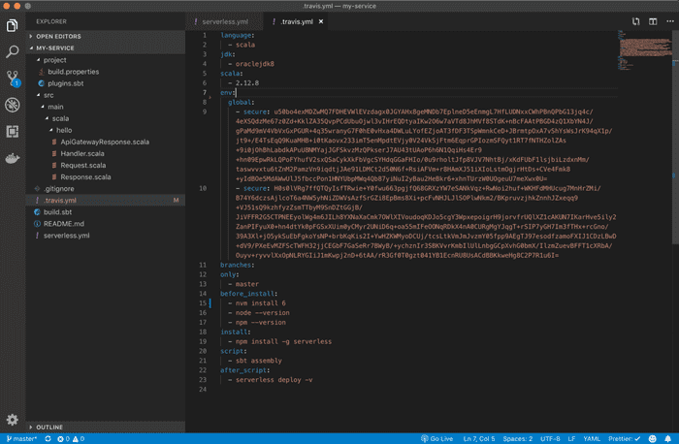
Task: Click master branch indicator in status bar
Action: pos(21,439)
